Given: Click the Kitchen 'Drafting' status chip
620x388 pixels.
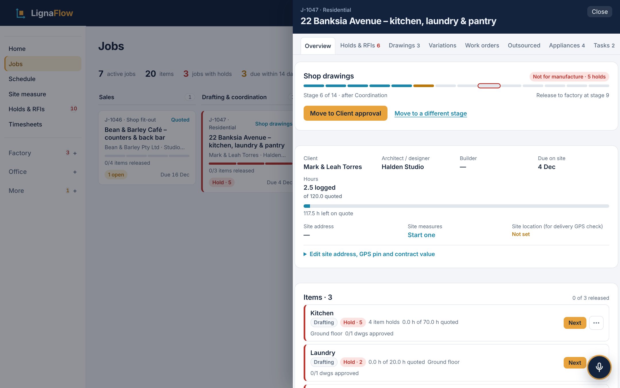Looking at the screenshot, I should pyautogui.click(x=324, y=322).
